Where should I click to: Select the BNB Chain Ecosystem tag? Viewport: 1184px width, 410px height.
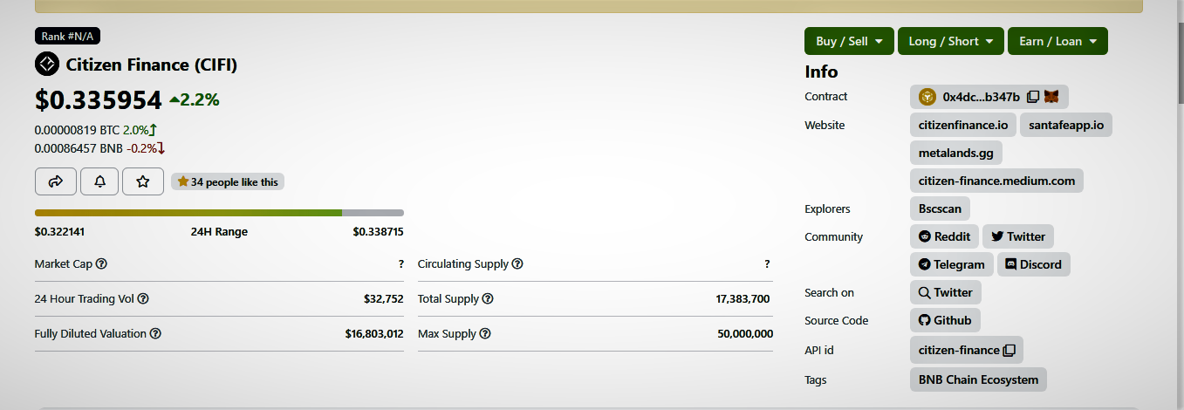click(978, 379)
